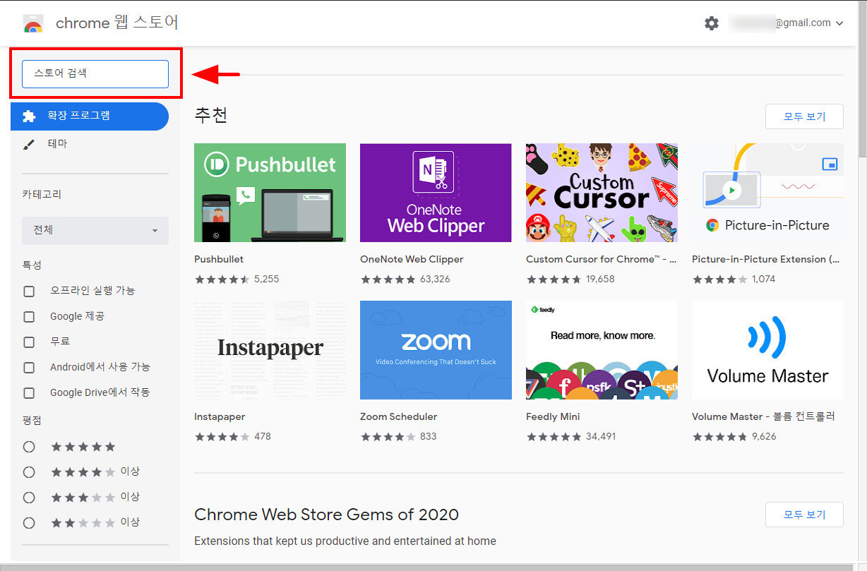The width and height of the screenshot is (867, 571).
Task: Open the Custom Cursor thumbnail image
Action: pyautogui.click(x=602, y=193)
